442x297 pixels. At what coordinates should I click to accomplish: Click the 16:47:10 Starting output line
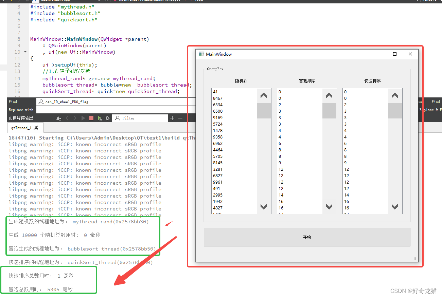pyautogui.click(x=102, y=138)
